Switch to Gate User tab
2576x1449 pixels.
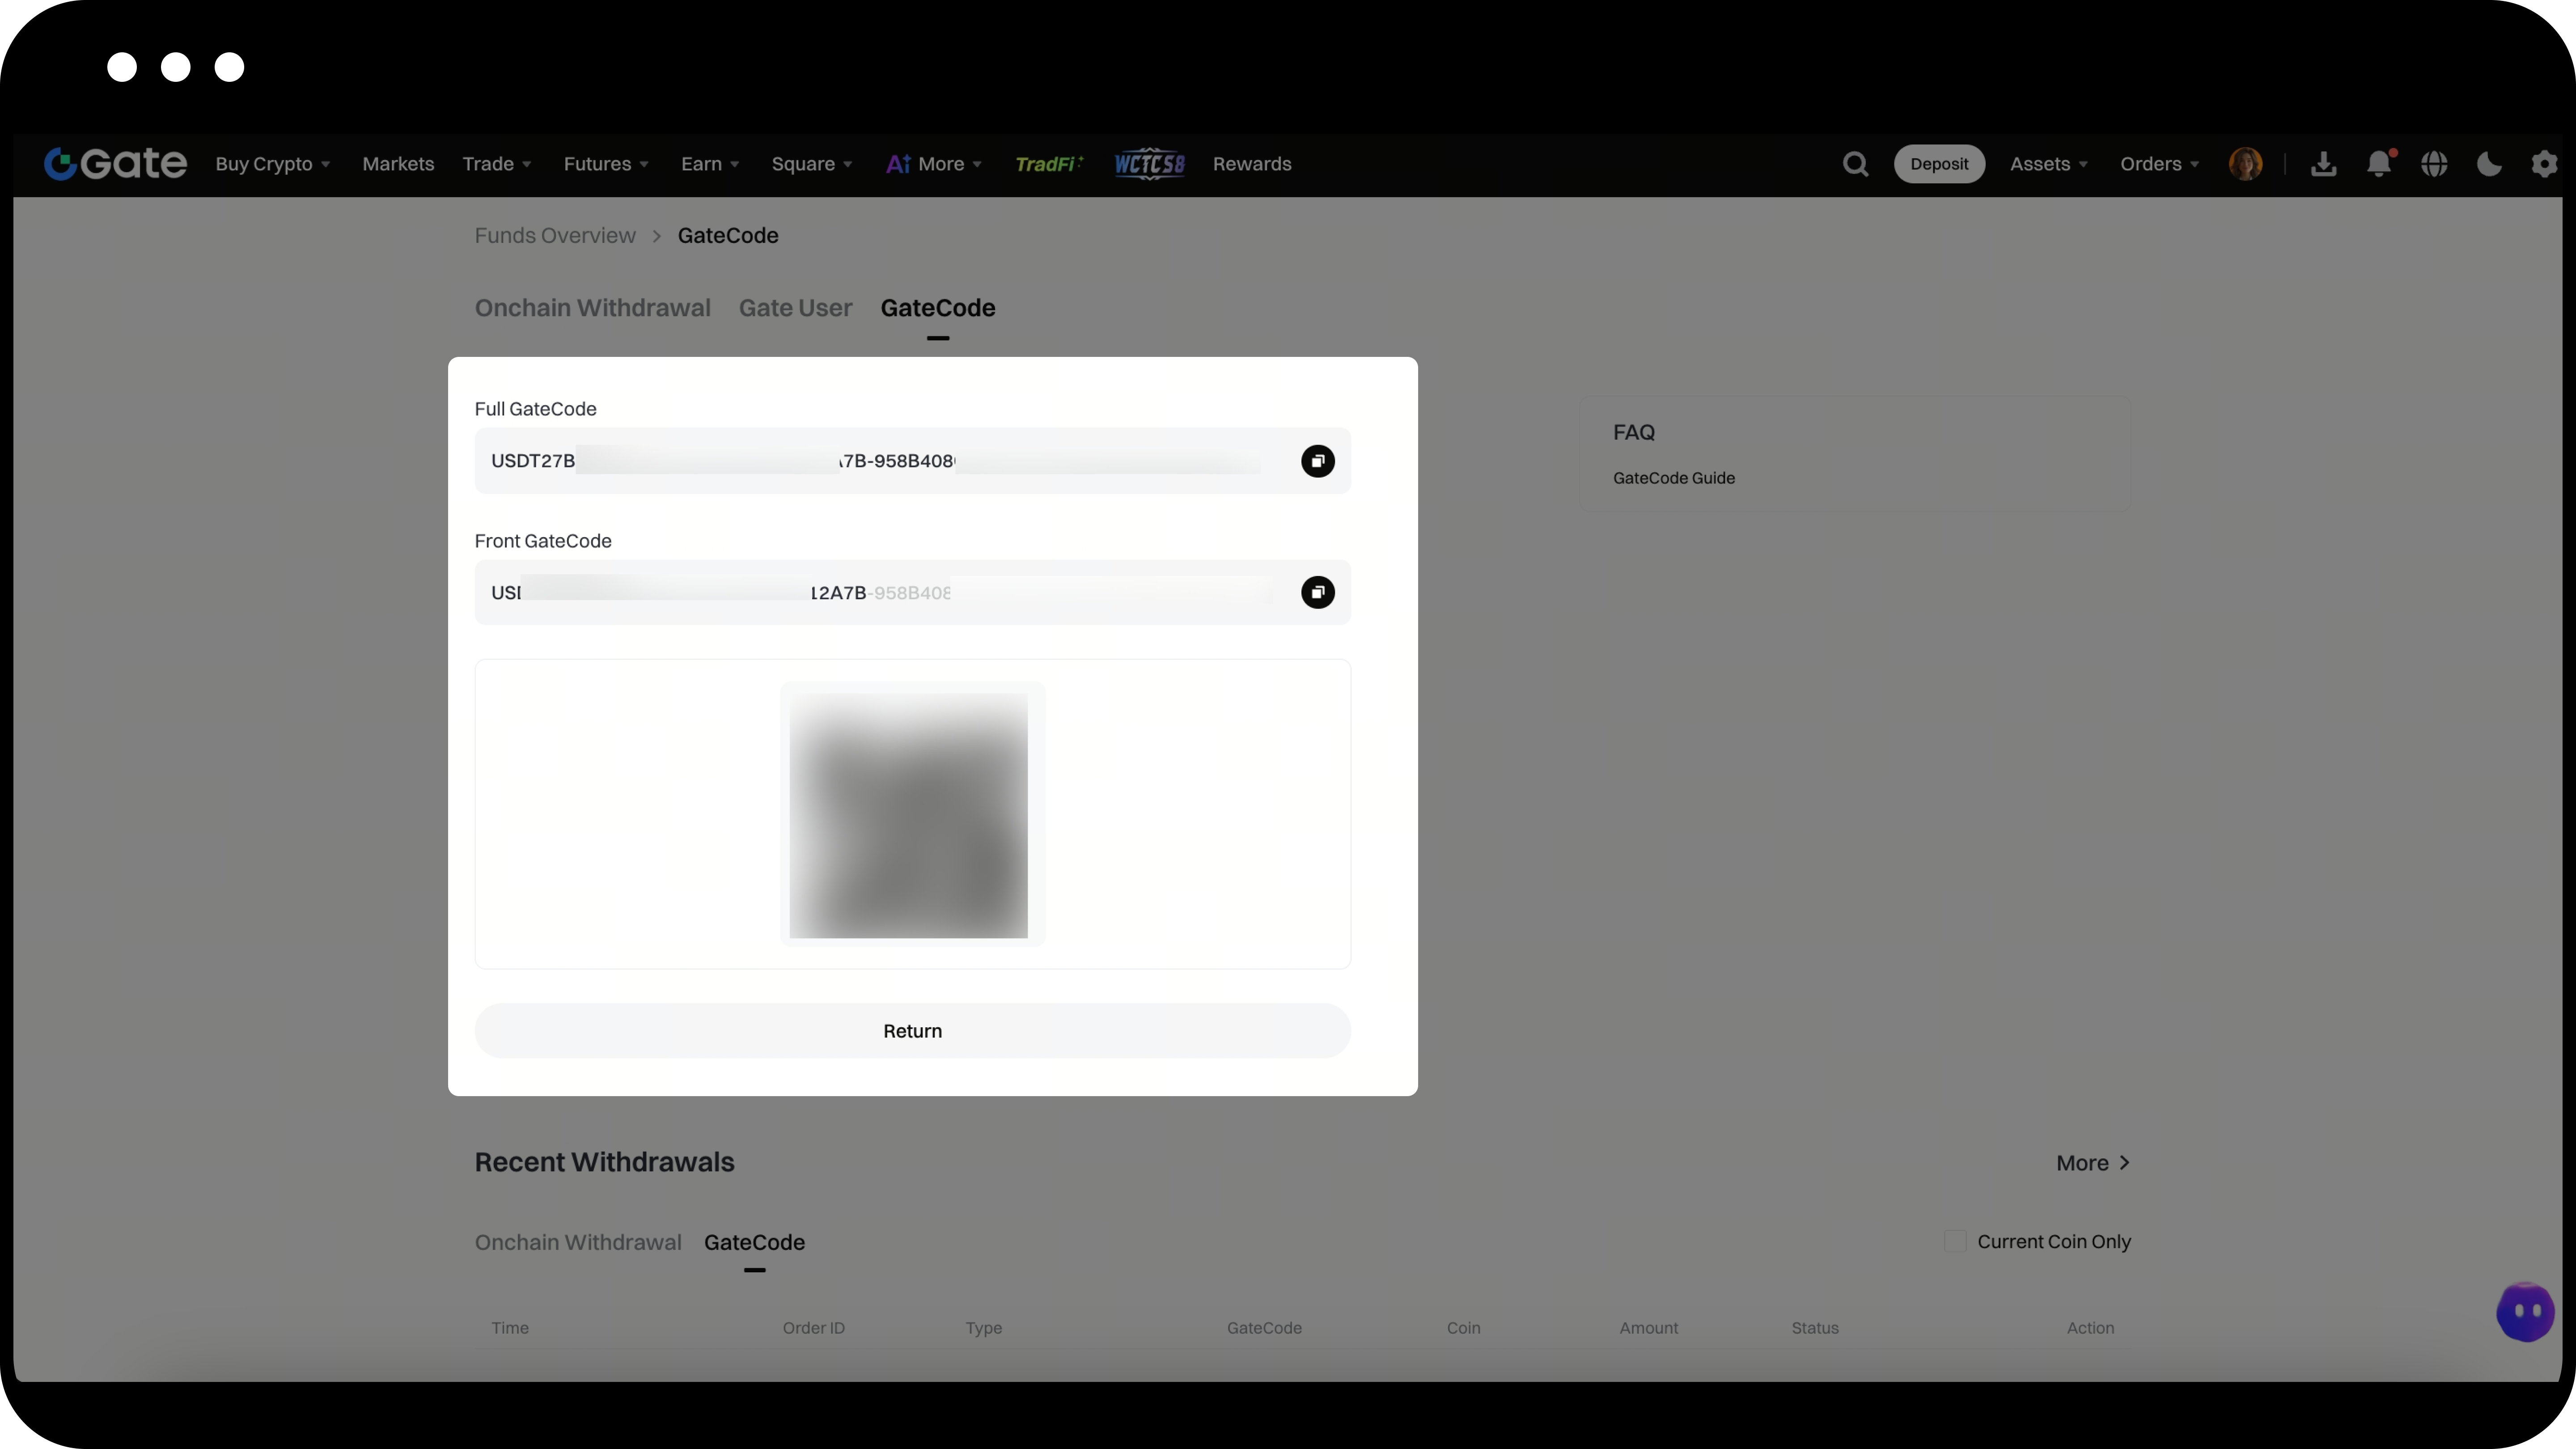click(x=795, y=308)
